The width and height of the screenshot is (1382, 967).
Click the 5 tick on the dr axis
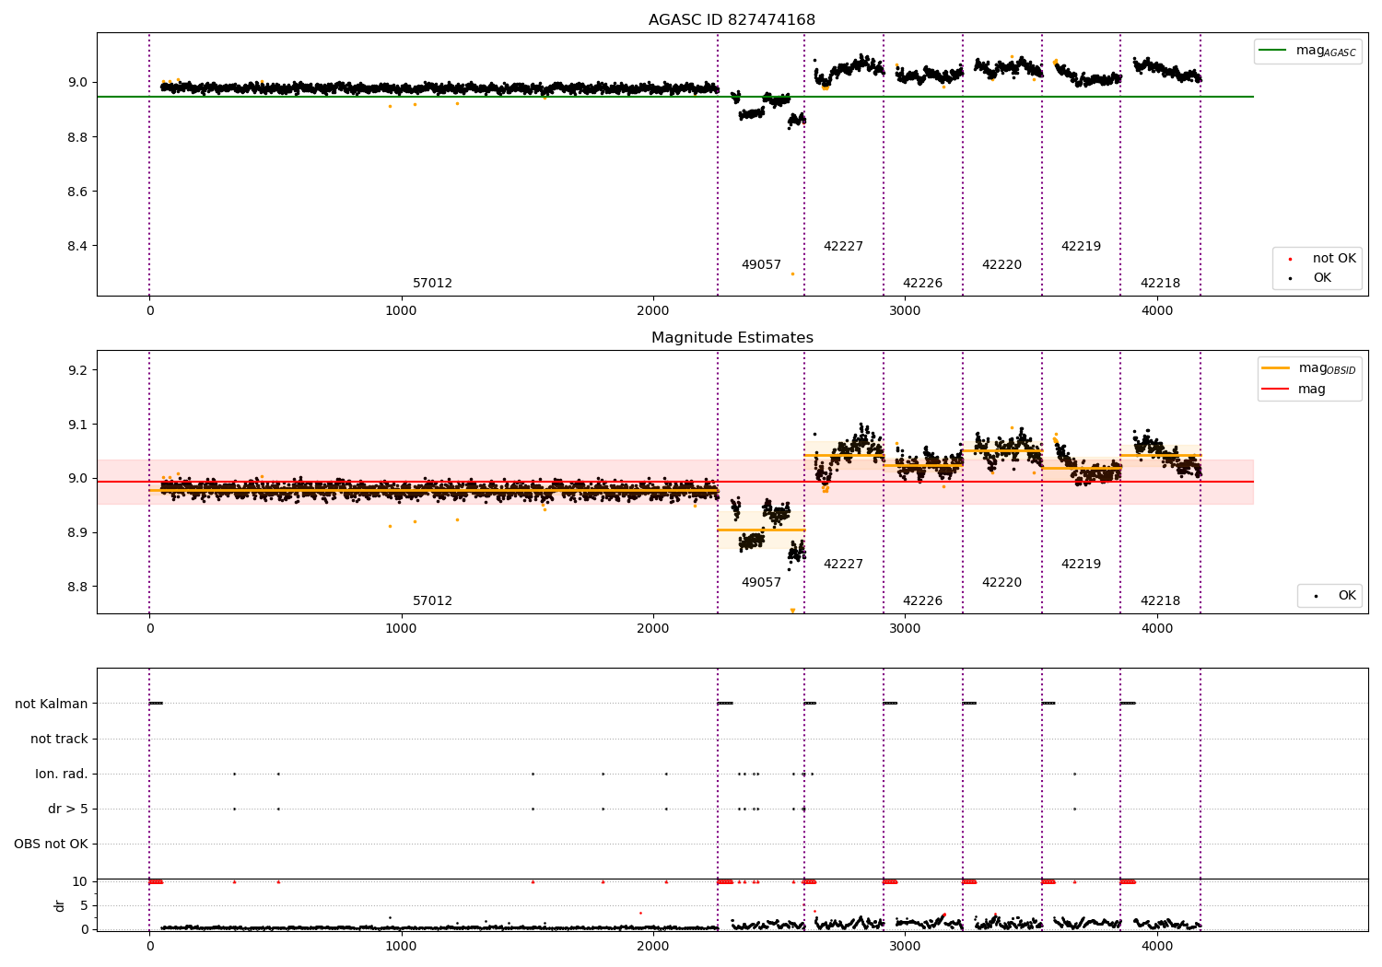click(85, 906)
